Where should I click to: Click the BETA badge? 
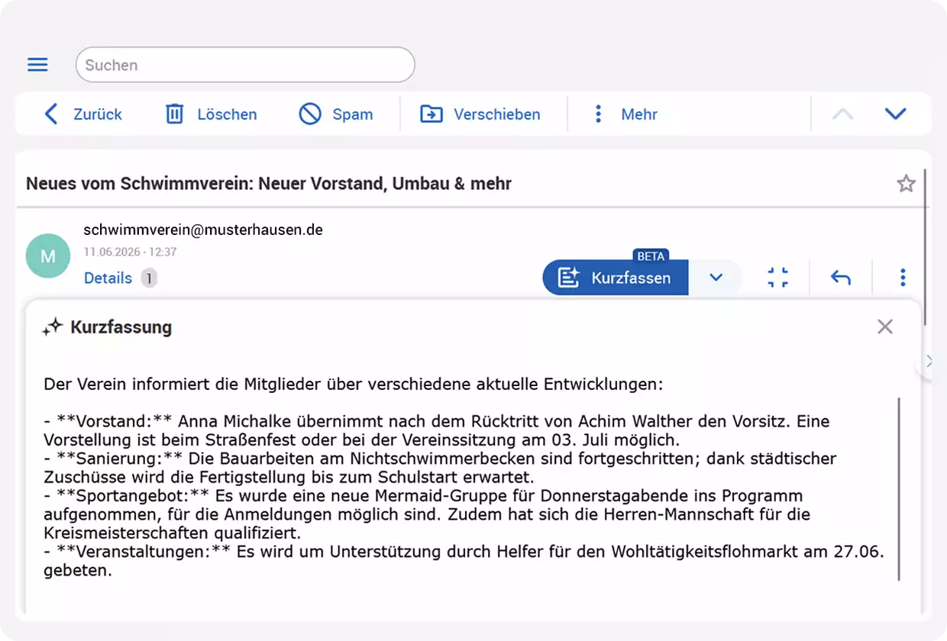651,256
